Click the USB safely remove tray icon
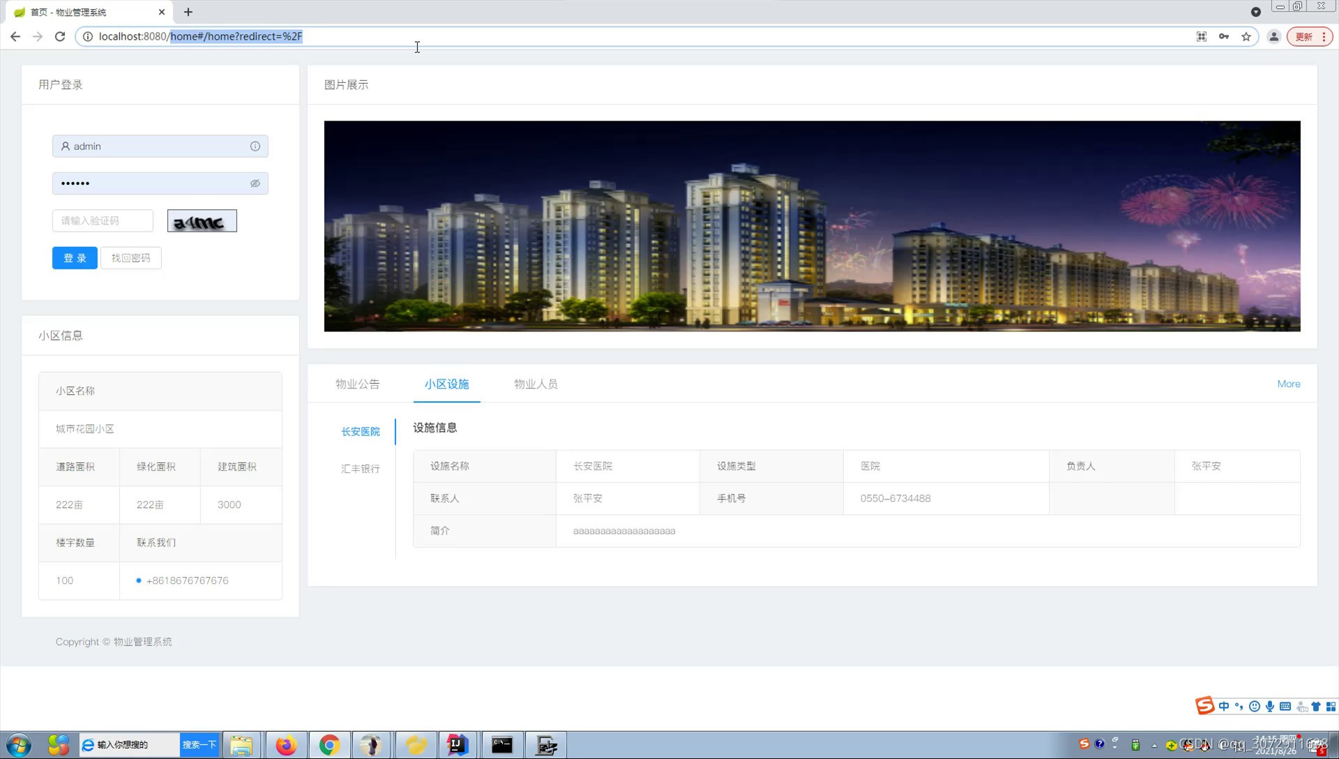This screenshot has height=759, width=1339. point(1135,745)
